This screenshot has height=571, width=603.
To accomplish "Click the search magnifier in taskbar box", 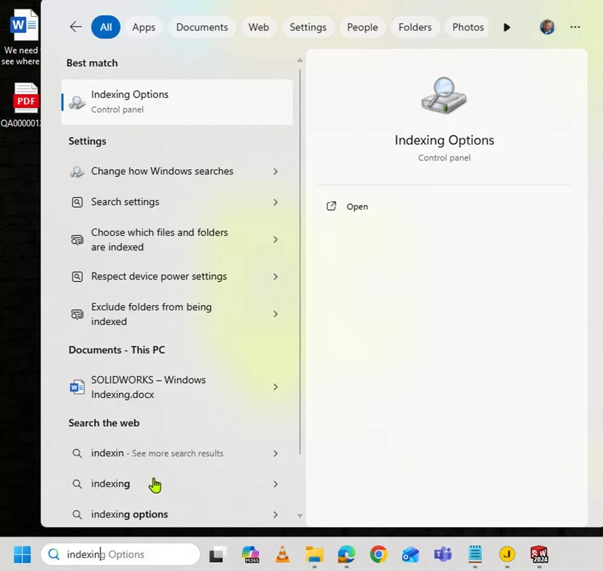I will [54, 554].
